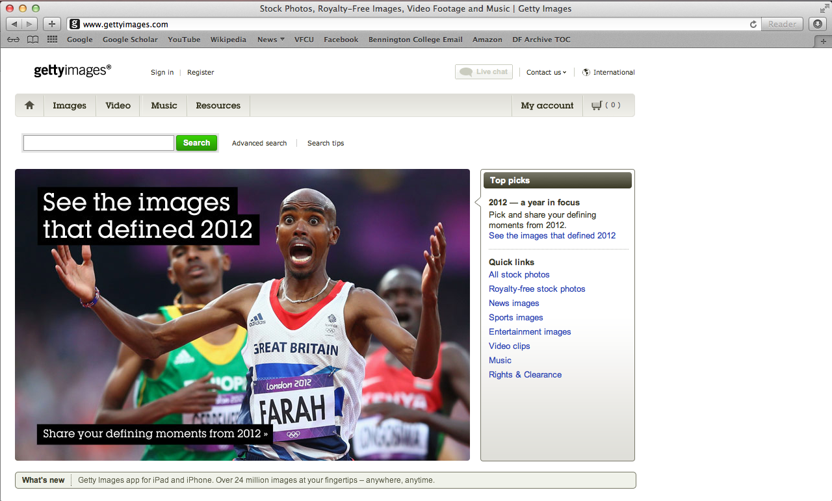
Task: Open the shopping cart icon
Action: coord(597,105)
